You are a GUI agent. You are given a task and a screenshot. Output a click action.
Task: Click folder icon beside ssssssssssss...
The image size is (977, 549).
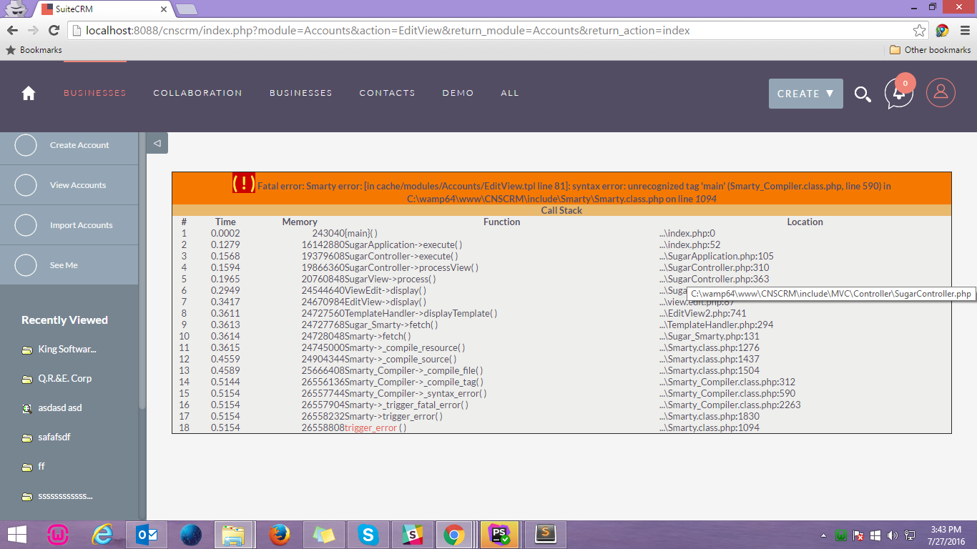pos(27,497)
